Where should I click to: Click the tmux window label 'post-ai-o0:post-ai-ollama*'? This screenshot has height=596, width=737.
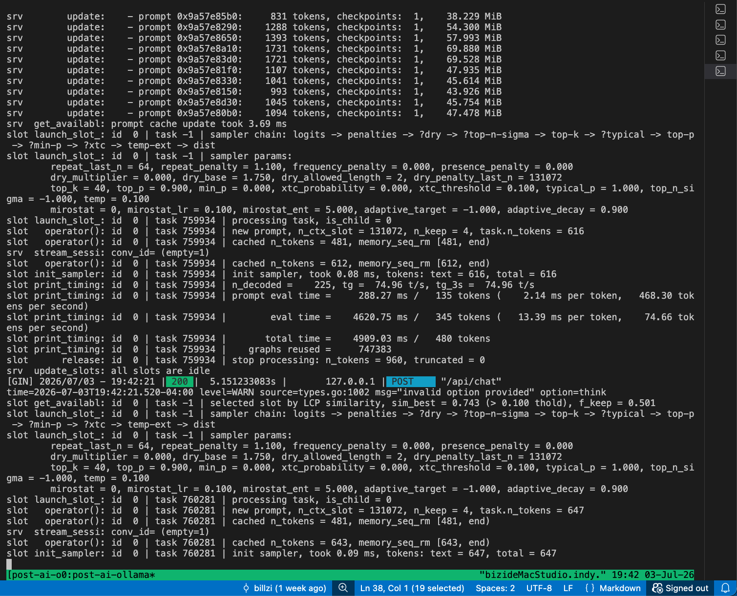[x=84, y=575]
